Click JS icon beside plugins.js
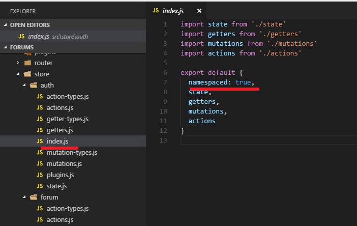357x226 pixels. pyautogui.click(x=40, y=175)
